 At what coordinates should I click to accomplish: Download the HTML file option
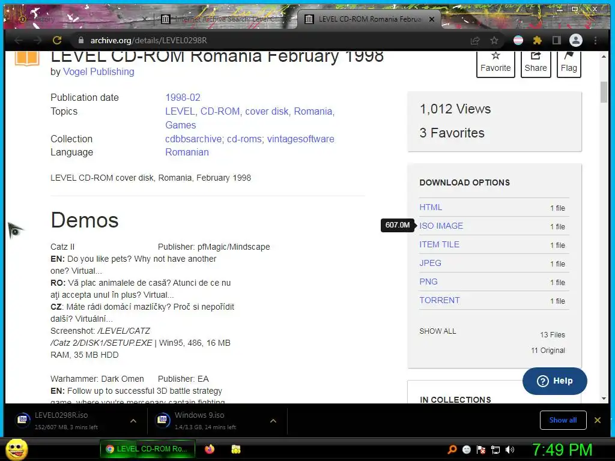click(431, 207)
